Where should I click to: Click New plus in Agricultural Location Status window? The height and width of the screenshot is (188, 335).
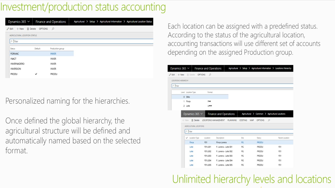point(20,29)
